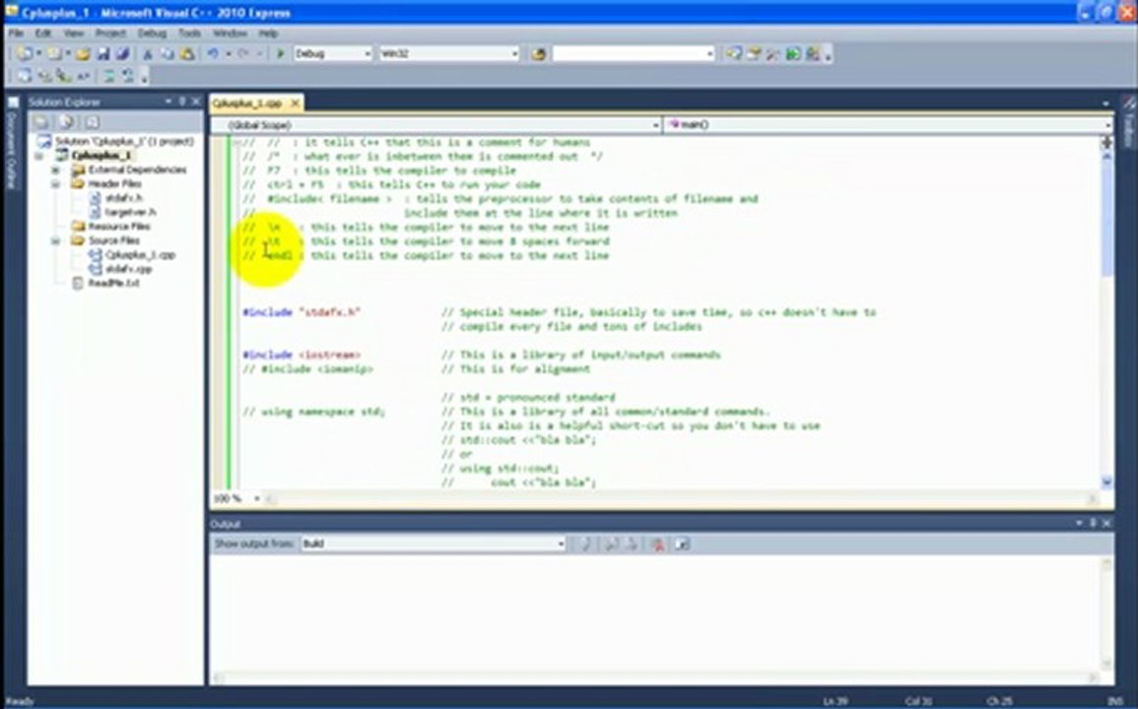Click the Paste toolbar icon
This screenshot has height=709, width=1138.
pos(187,54)
